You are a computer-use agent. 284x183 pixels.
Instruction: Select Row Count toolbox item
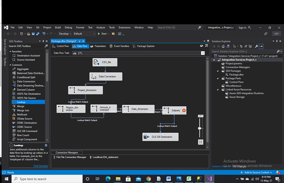pos(23,135)
